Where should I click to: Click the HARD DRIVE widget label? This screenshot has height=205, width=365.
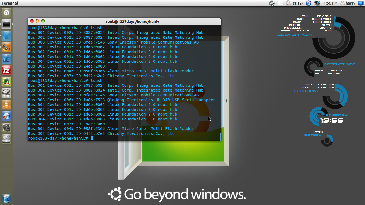(307, 91)
